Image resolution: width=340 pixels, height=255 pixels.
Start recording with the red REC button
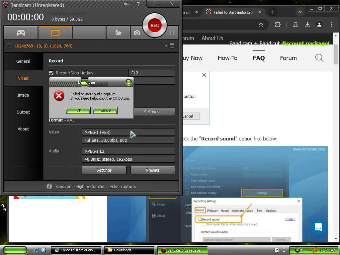pos(155,25)
